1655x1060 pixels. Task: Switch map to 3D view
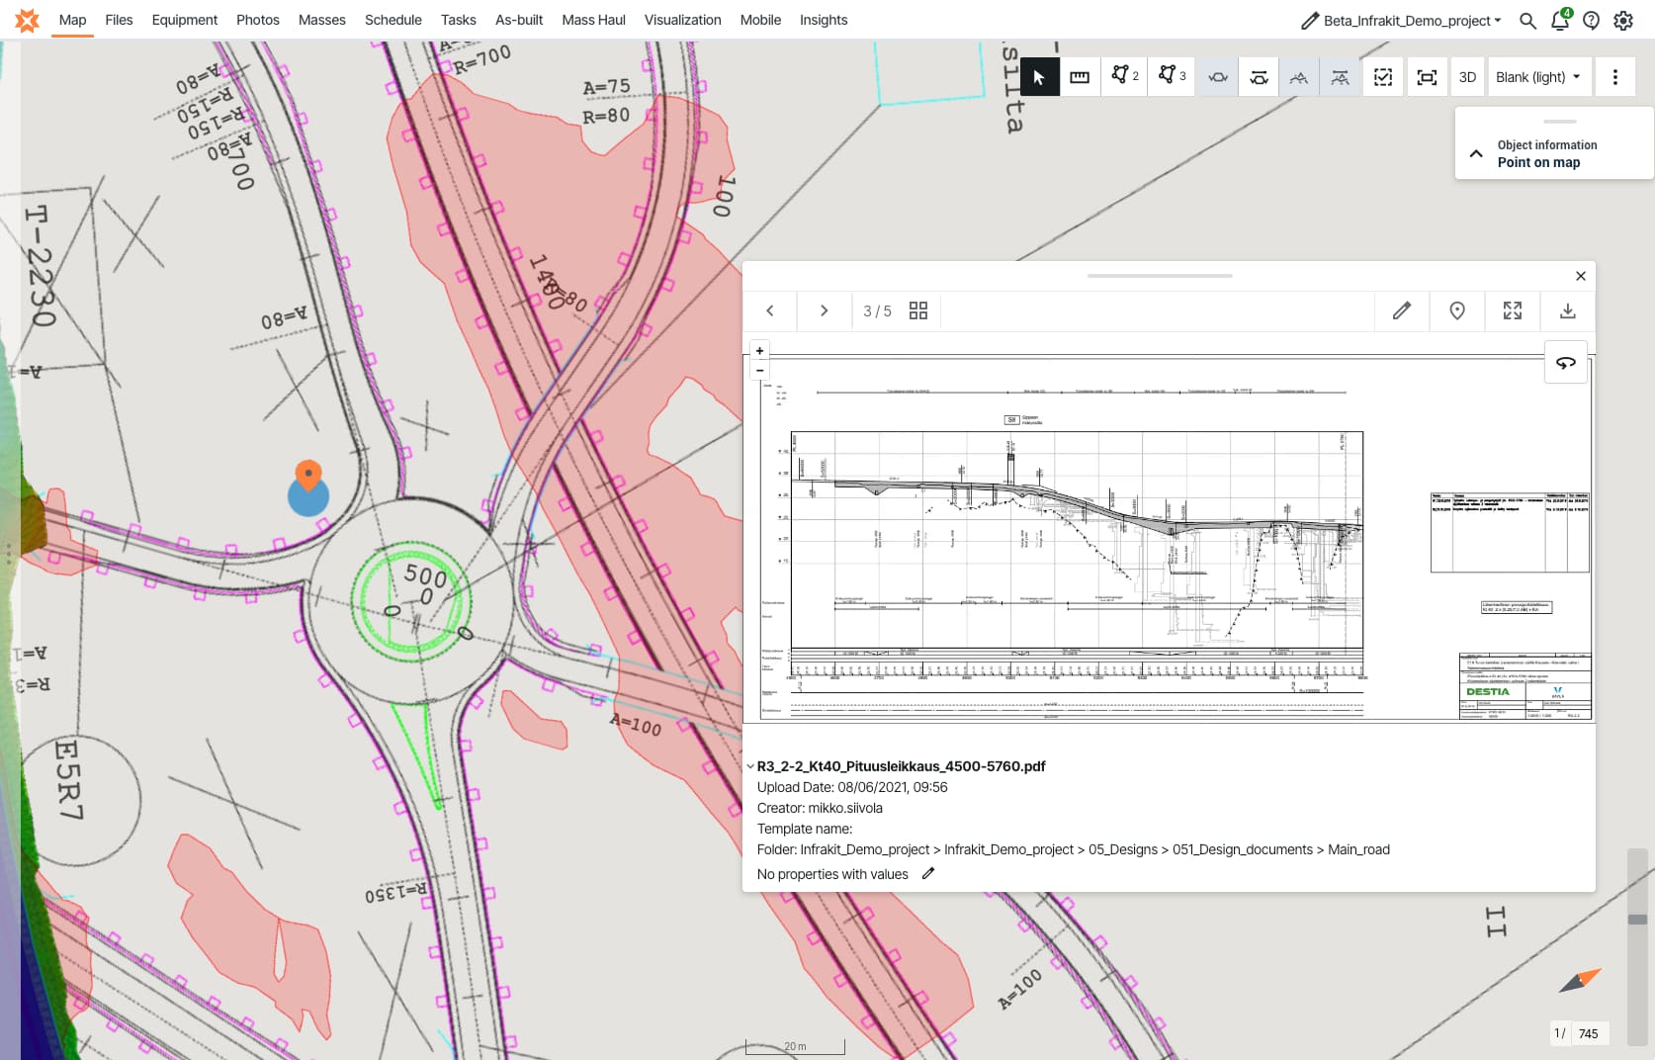pyautogui.click(x=1467, y=77)
